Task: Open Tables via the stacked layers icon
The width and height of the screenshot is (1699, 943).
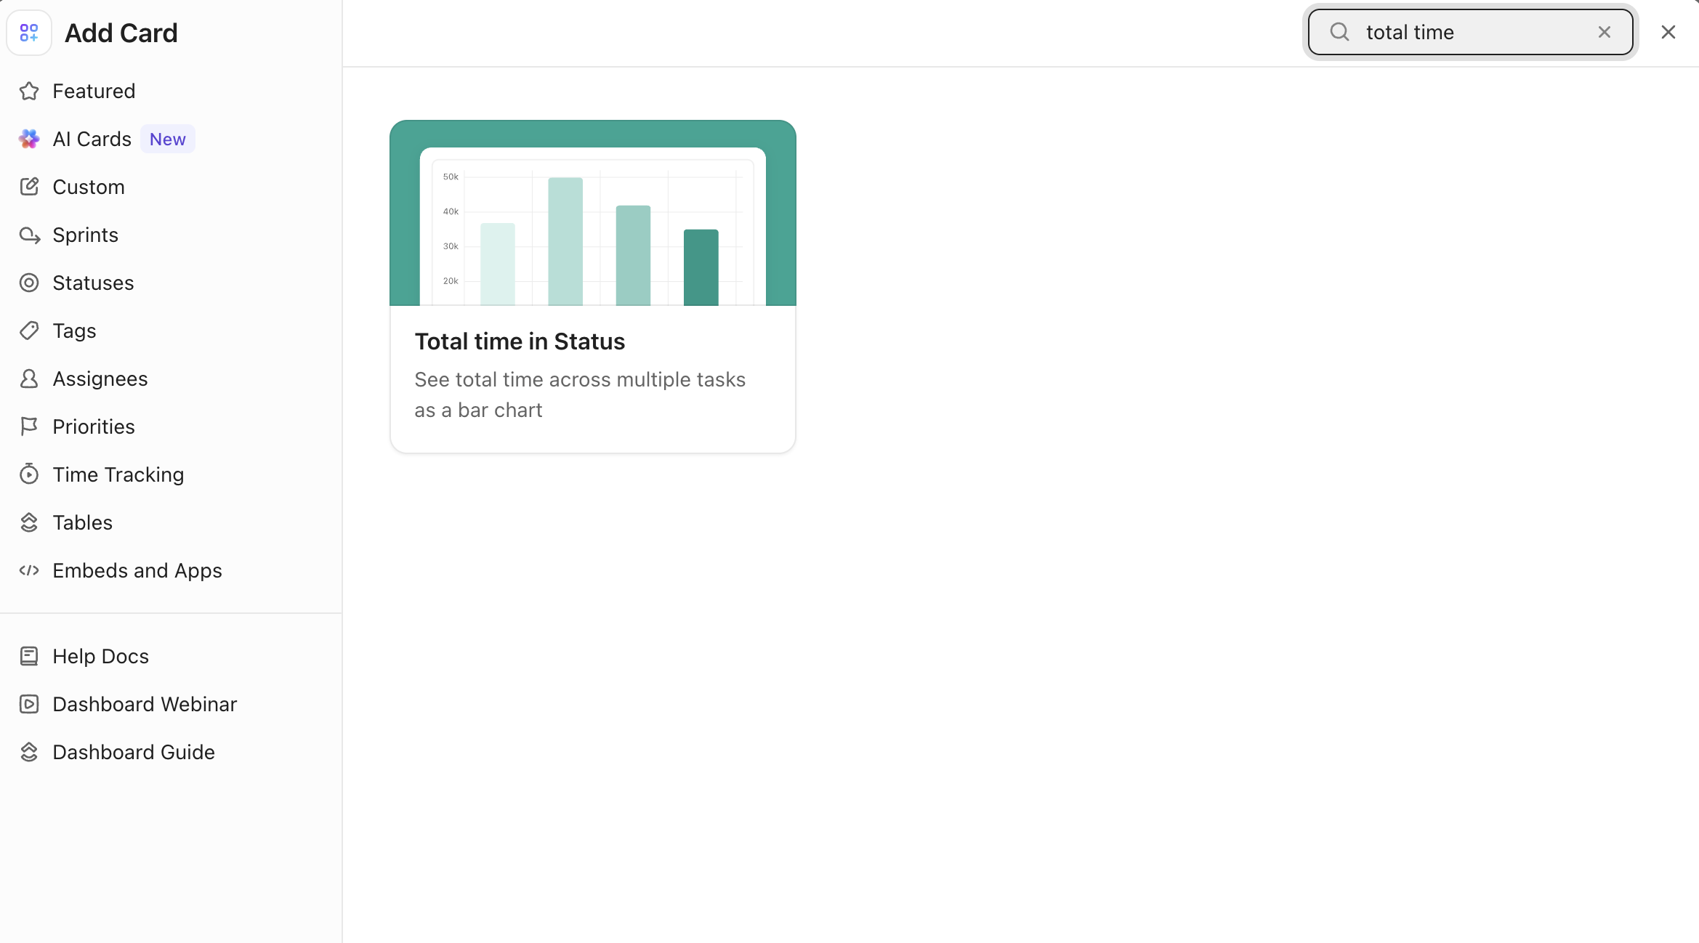Action: click(x=29, y=522)
